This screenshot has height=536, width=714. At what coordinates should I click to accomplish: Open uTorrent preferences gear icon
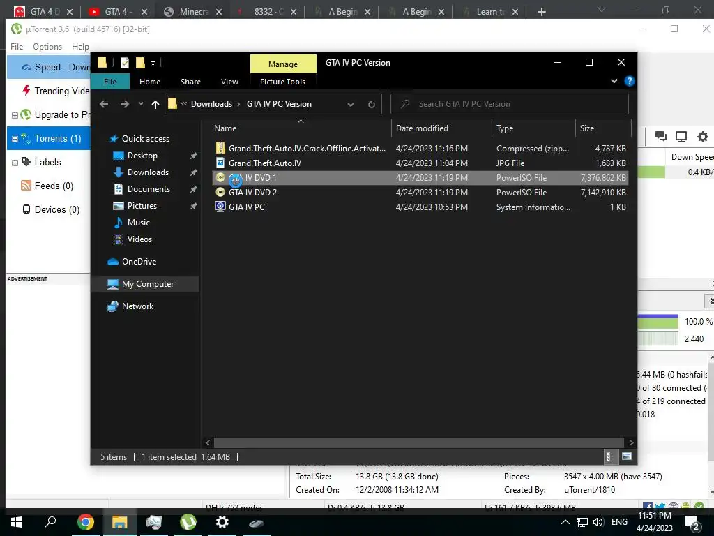click(x=703, y=136)
